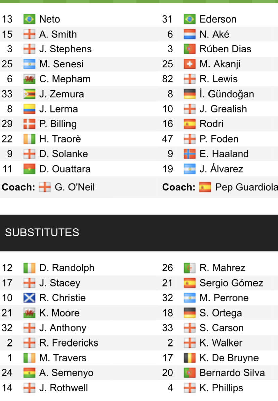Click the Spain flag beside Pep Guardiola
The height and width of the screenshot is (401, 278).
point(205,187)
